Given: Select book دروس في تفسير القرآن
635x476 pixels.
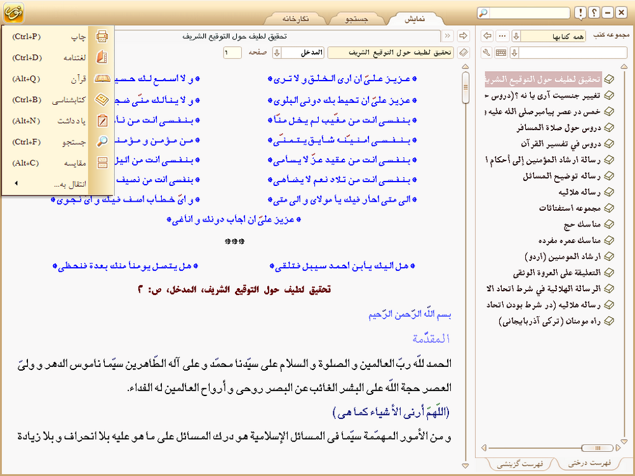Looking at the screenshot, I should (561, 144).
